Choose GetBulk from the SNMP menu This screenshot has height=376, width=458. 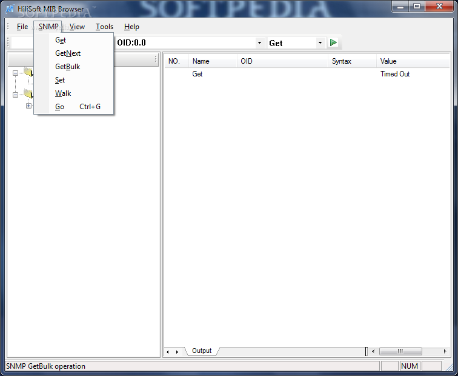click(x=74, y=67)
